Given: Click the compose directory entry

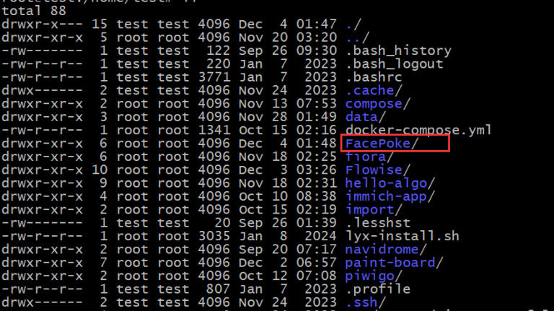Looking at the screenshot, I should coord(374,104).
